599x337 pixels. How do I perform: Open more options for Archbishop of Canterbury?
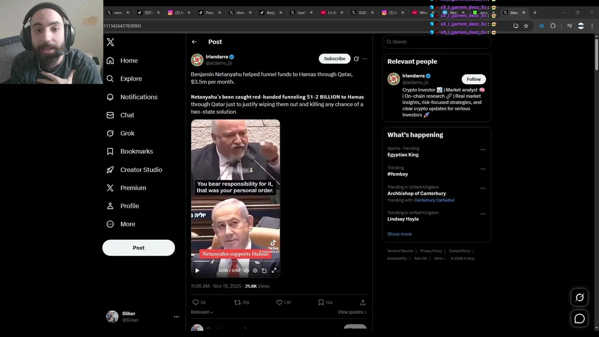483,189
